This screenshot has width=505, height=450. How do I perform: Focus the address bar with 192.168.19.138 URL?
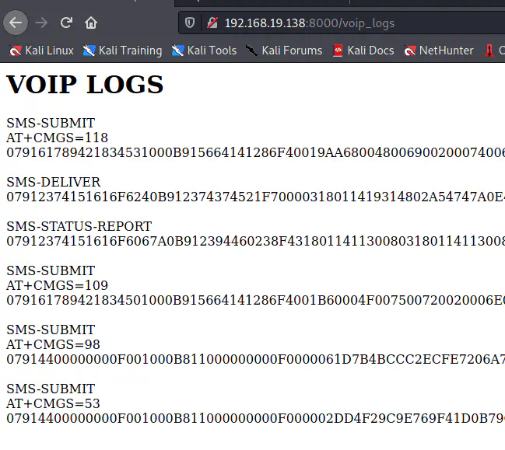click(311, 23)
